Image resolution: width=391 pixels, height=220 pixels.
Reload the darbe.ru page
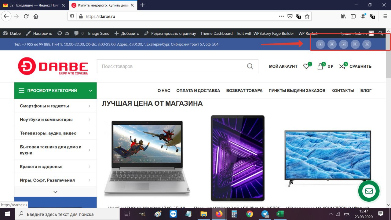(x=26, y=16)
